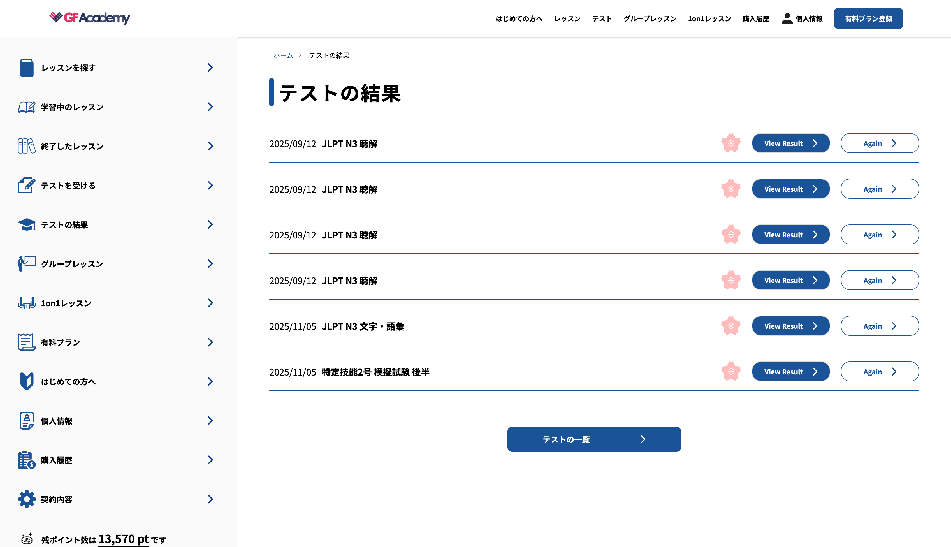Image resolution: width=951 pixels, height=547 pixels.
Task: Click the テストの一覧 button at the bottom
Action: tap(594, 439)
